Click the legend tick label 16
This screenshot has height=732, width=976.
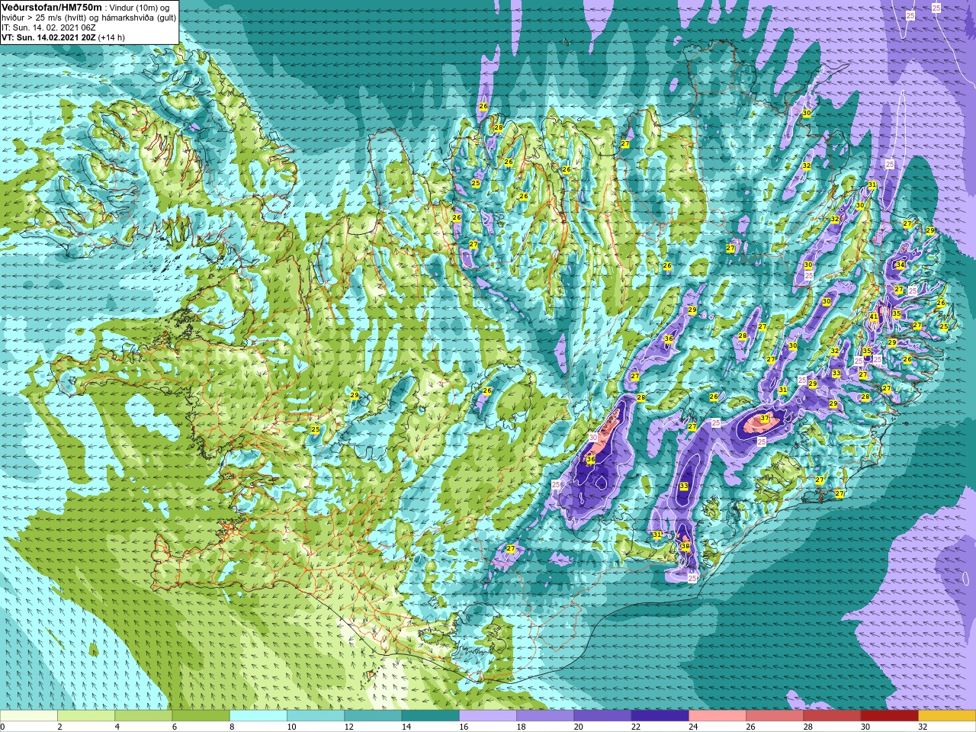pyautogui.click(x=464, y=727)
